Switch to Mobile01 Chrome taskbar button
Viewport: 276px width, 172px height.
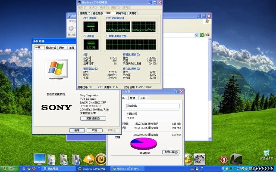tap(128, 169)
